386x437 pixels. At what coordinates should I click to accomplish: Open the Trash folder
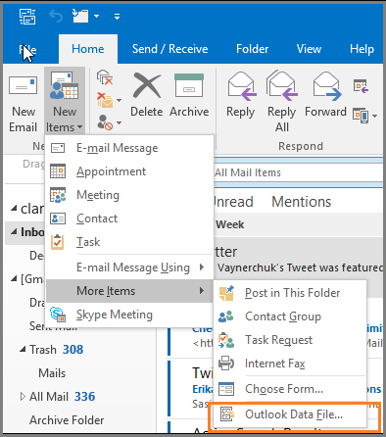[x=43, y=350]
